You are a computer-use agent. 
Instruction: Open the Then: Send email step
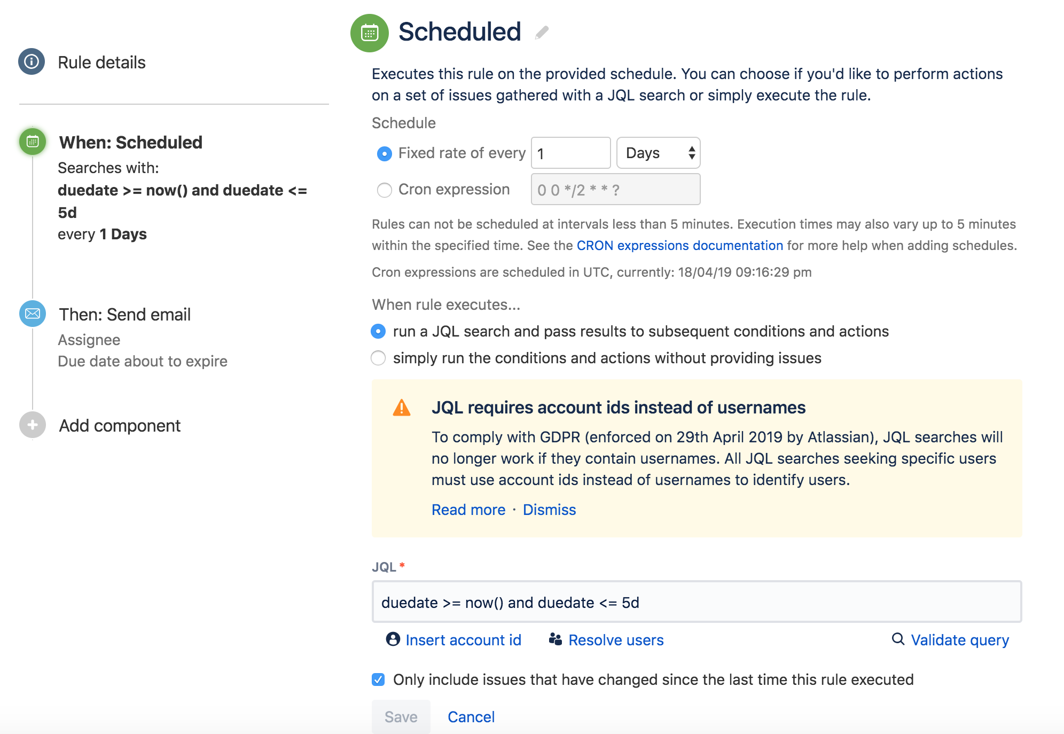click(x=124, y=314)
